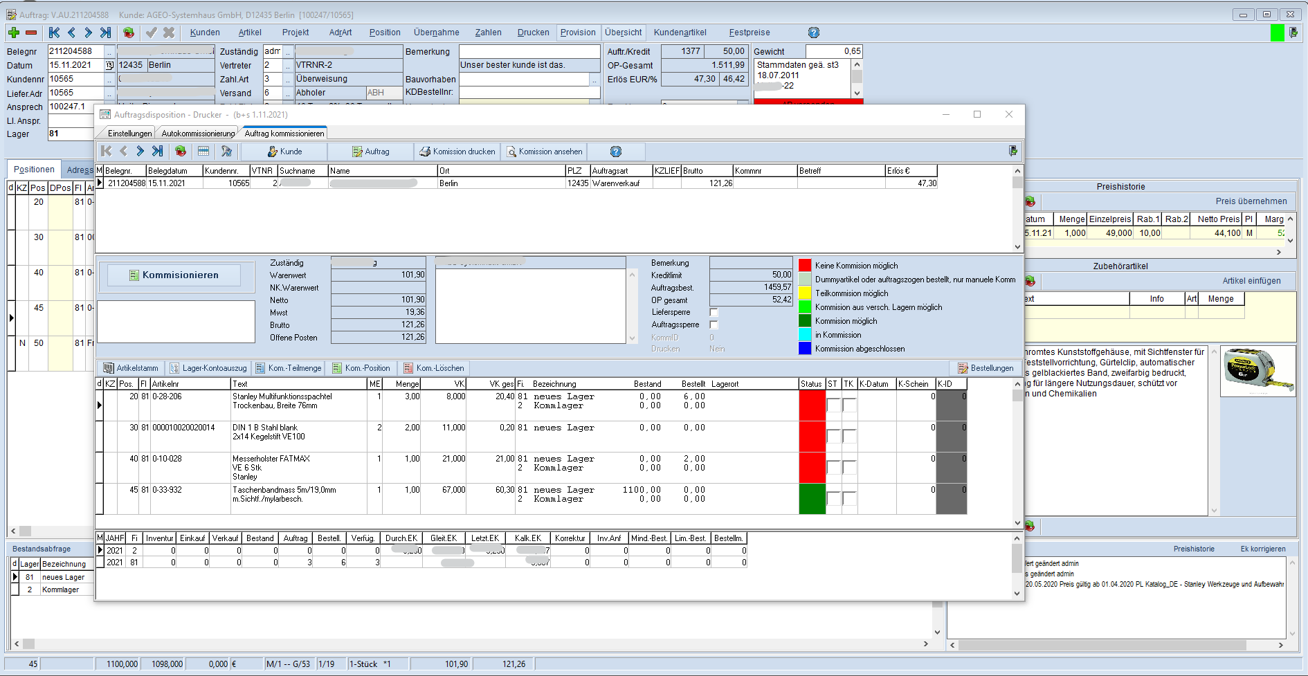Click red status cell of position 20
1308x676 pixels.
(x=812, y=405)
